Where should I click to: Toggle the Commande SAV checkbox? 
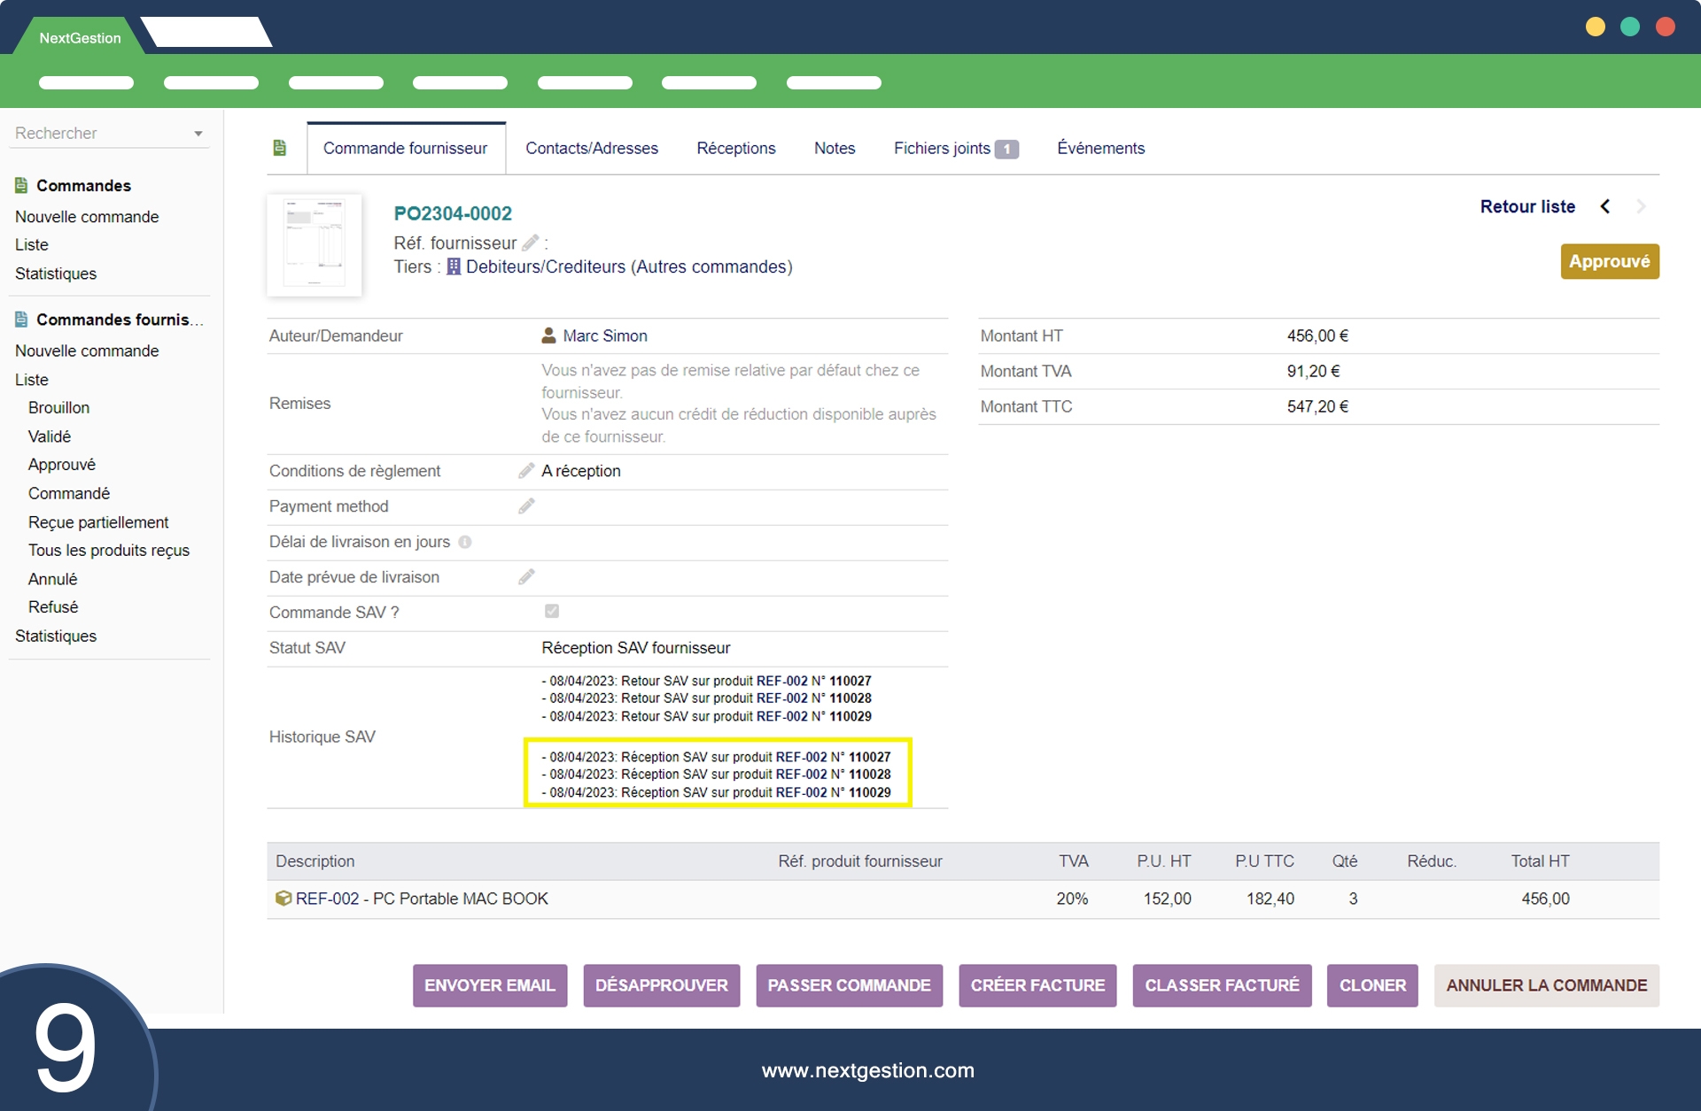point(552,612)
